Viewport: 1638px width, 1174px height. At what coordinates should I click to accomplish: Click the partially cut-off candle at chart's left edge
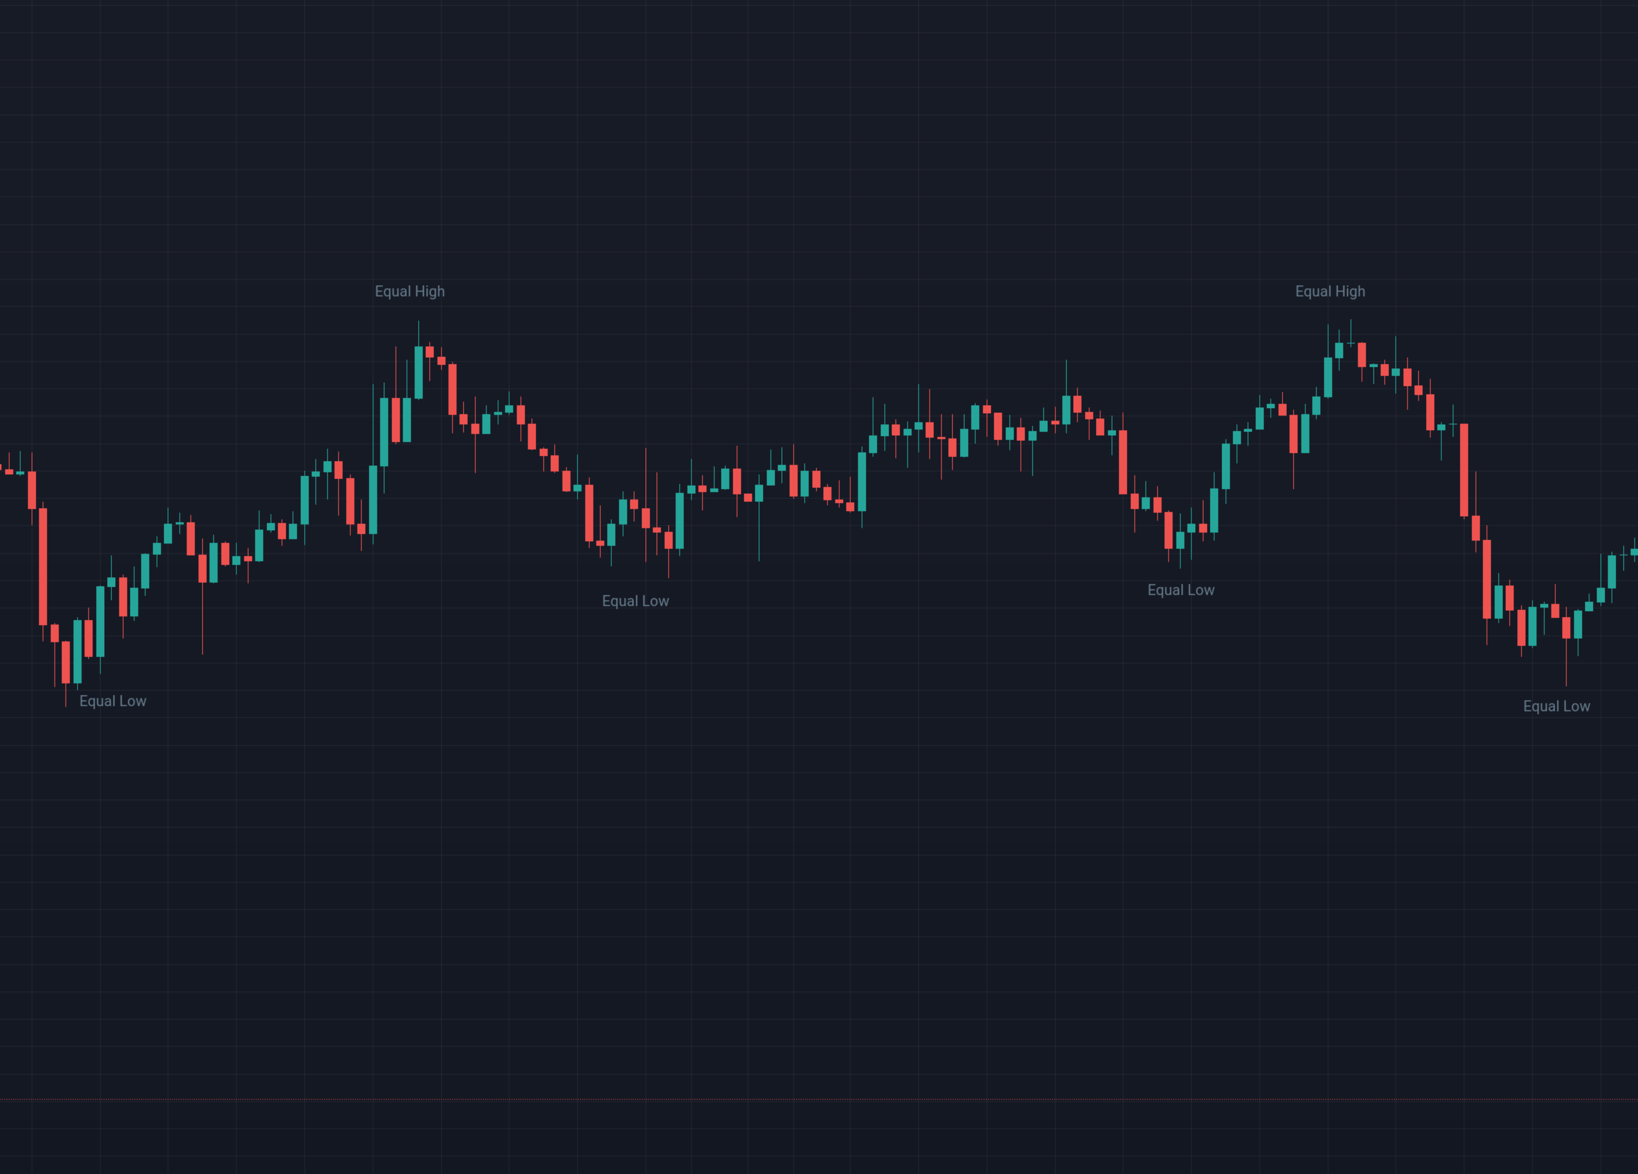[x=1, y=467]
